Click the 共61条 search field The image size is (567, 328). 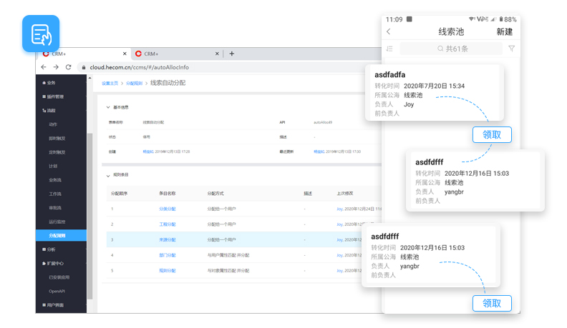pyautogui.click(x=452, y=49)
